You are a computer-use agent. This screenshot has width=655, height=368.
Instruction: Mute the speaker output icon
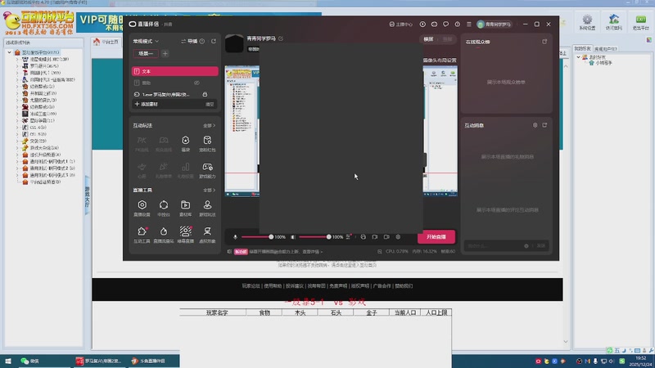click(293, 237)
